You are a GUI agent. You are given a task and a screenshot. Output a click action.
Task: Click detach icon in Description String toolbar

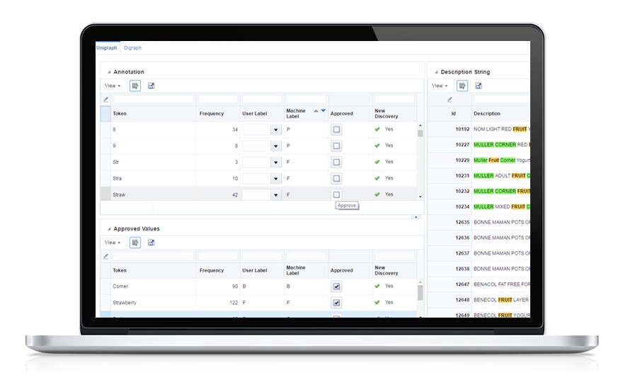(479, 86)
